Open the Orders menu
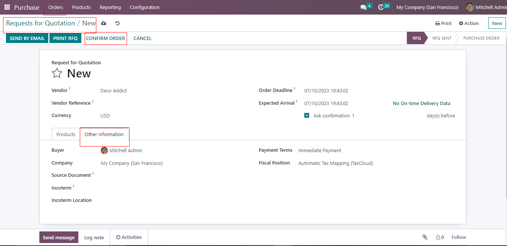Viewport: 507px width, 246px height. pyautogui.click(x=55, y=7)
